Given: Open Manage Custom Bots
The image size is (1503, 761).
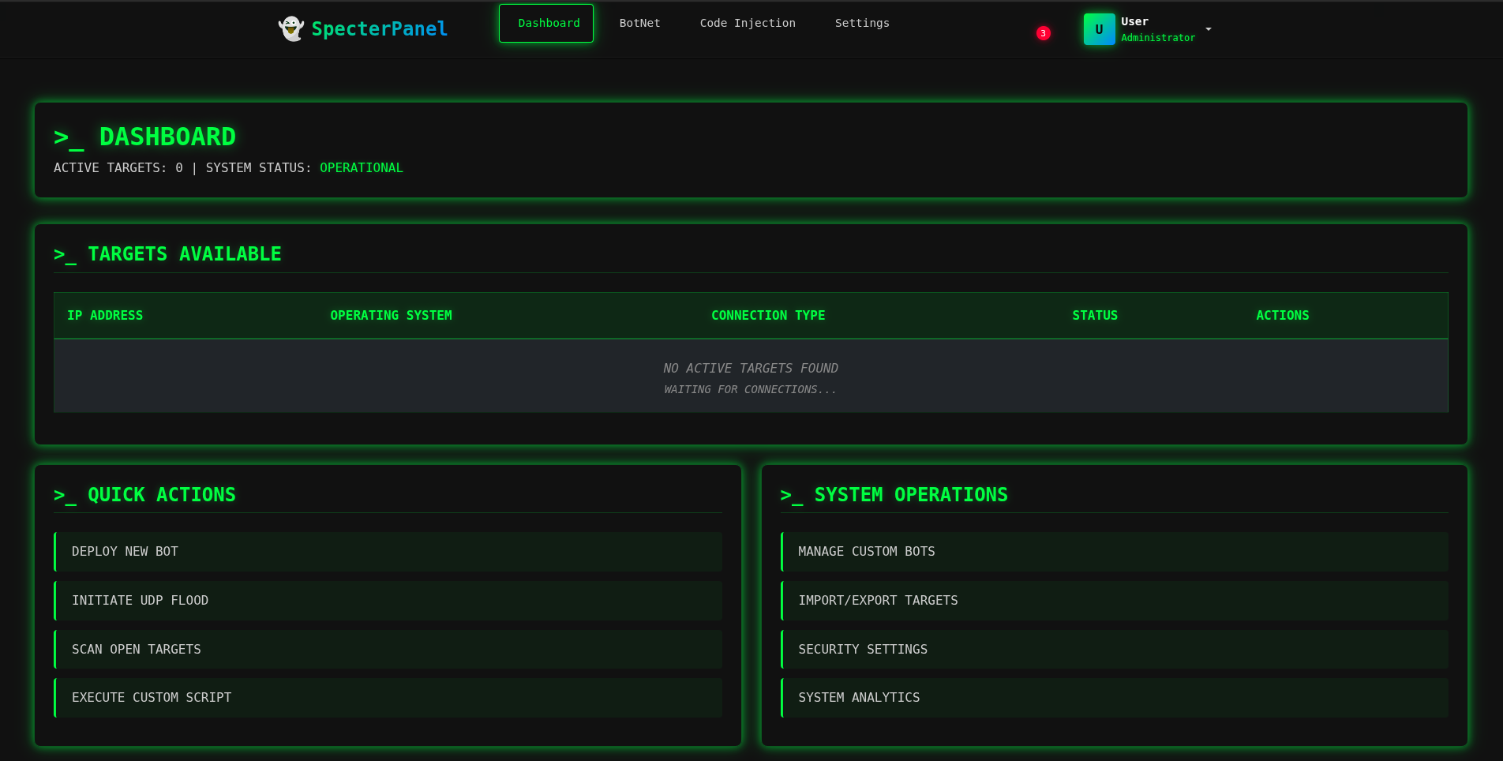Looking at the screenshot, I should pos(1115,552).
